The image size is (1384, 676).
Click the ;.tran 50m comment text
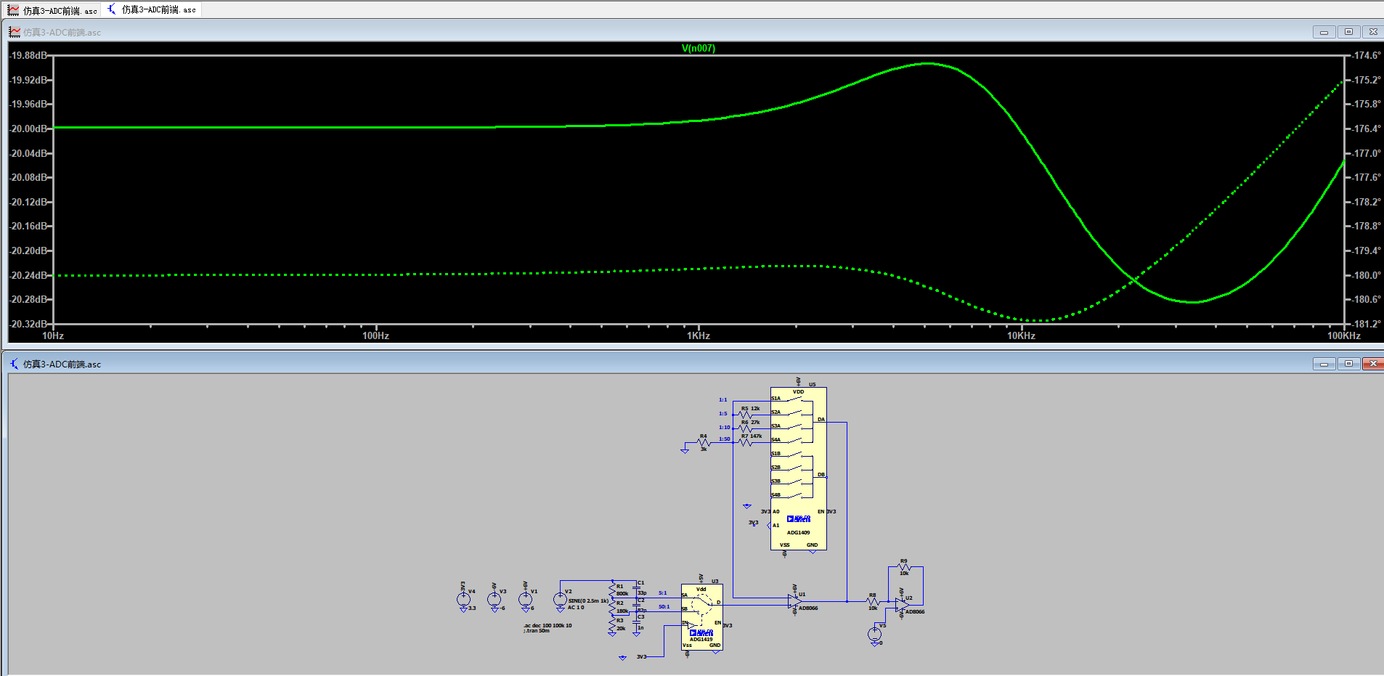537,631
